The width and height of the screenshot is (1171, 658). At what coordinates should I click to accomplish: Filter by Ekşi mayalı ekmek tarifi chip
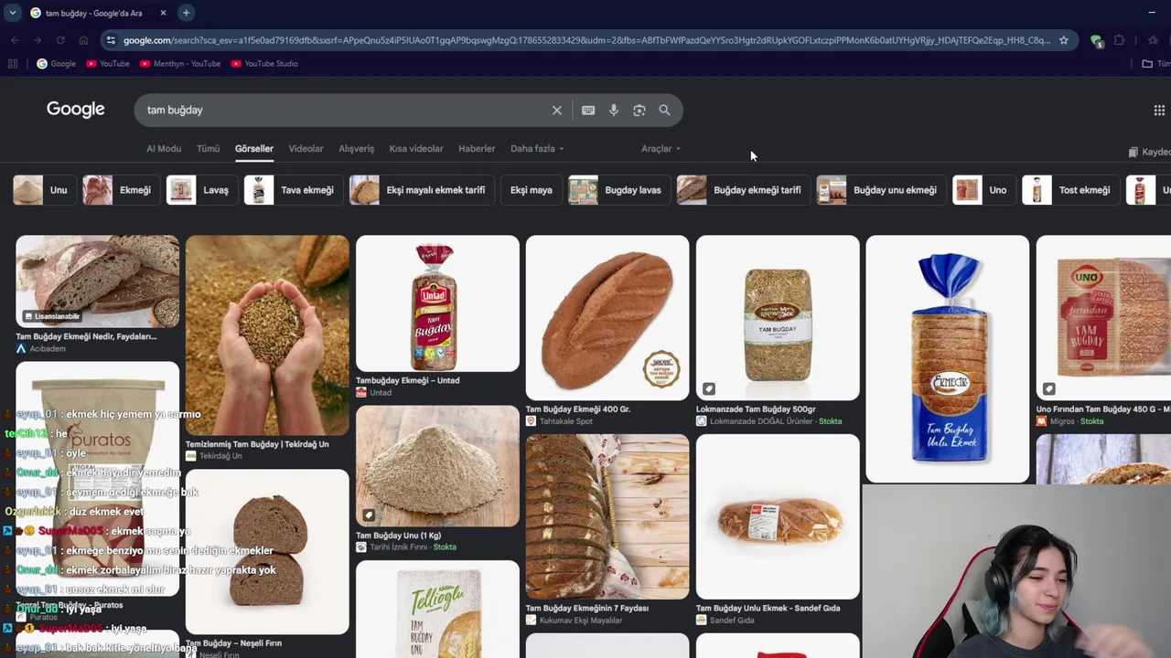pyautogui.click(x=422, y=190)
